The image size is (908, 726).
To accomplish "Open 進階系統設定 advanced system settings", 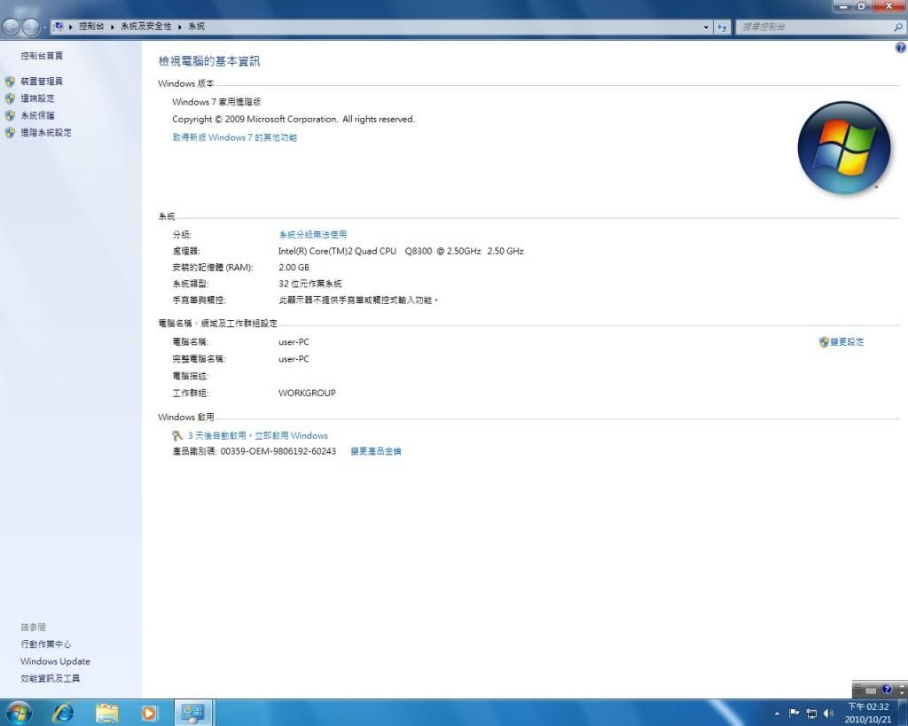I will [x=46, y=133].
